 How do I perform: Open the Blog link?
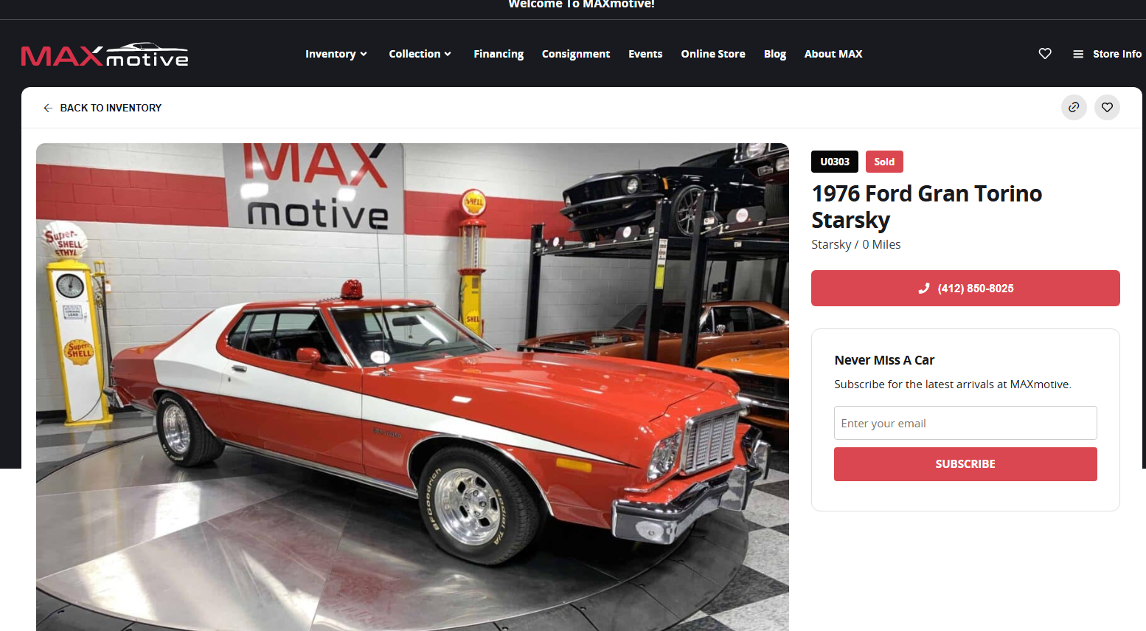[x=775, y=54]
